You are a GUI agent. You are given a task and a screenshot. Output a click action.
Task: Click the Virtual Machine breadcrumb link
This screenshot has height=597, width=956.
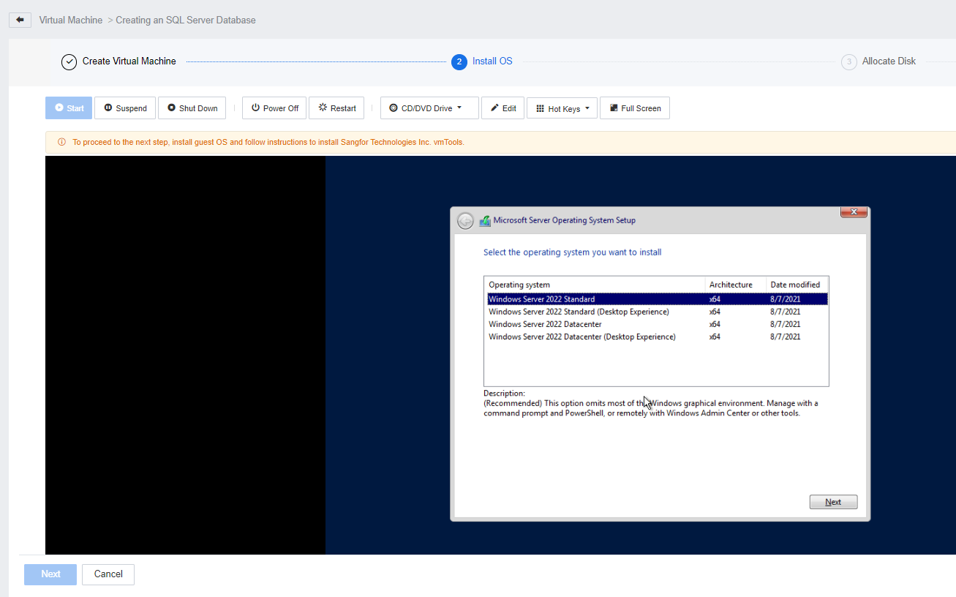click(71, 20)
